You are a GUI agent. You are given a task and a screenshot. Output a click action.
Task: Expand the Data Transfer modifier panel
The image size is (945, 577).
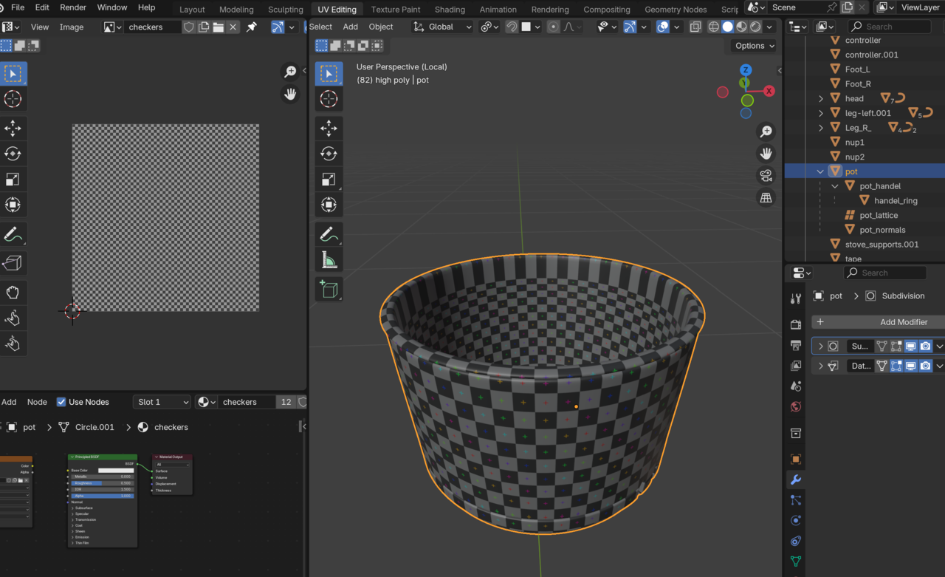tap(820, 366)
